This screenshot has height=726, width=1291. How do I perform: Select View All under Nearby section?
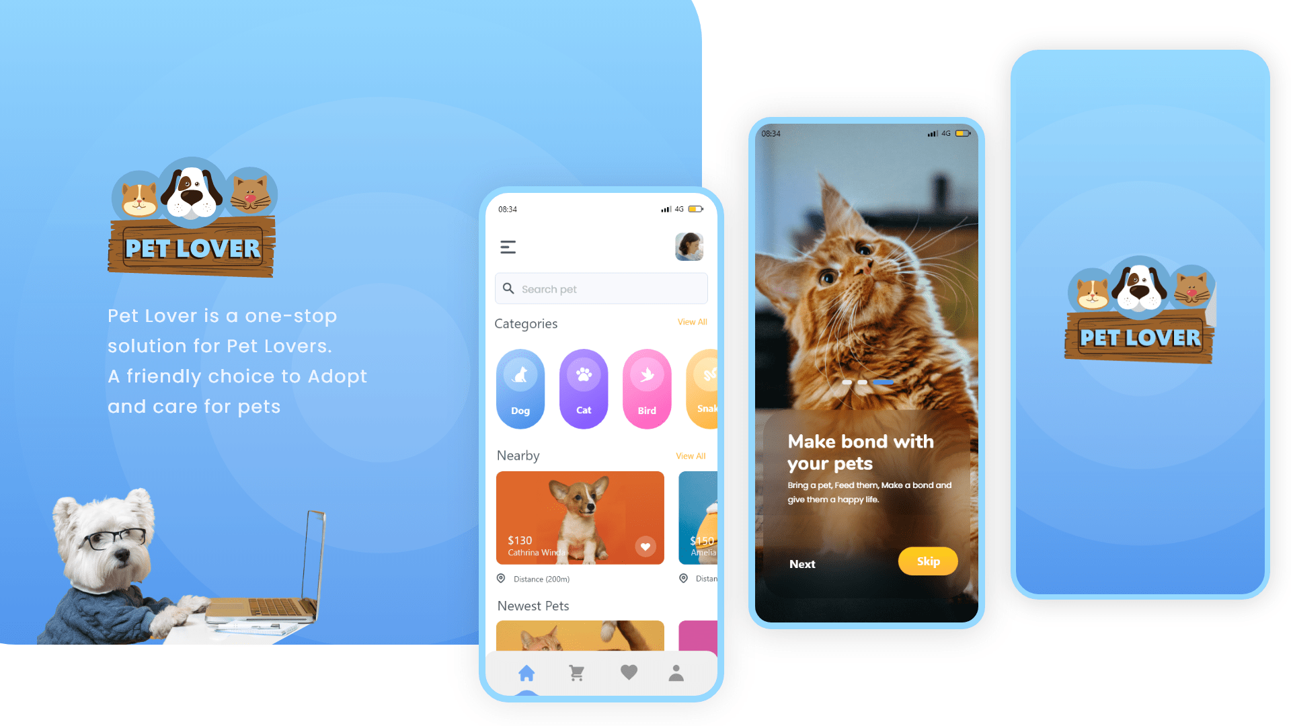(690, 456)
